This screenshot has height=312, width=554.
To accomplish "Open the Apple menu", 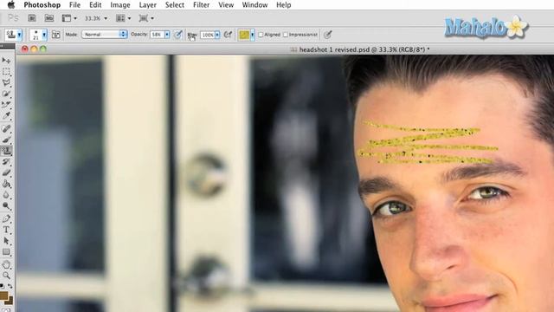I will coord(11,5).
